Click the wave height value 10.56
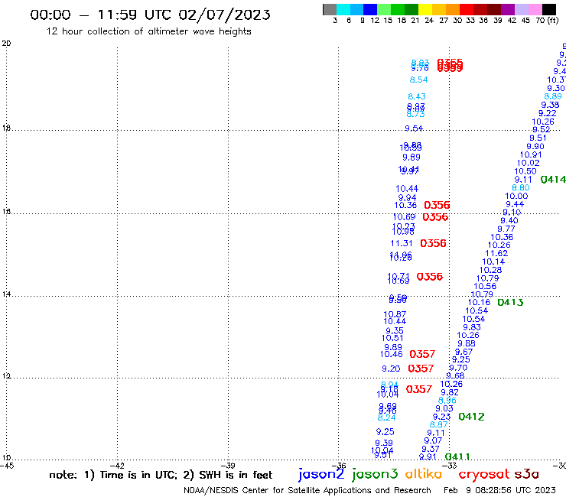This screenshot has width=566, height=497. tap(485, 287)
